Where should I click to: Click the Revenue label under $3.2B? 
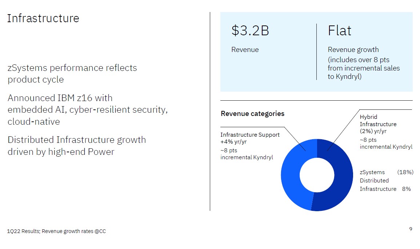pyautogui.click(x=245, y=50)
